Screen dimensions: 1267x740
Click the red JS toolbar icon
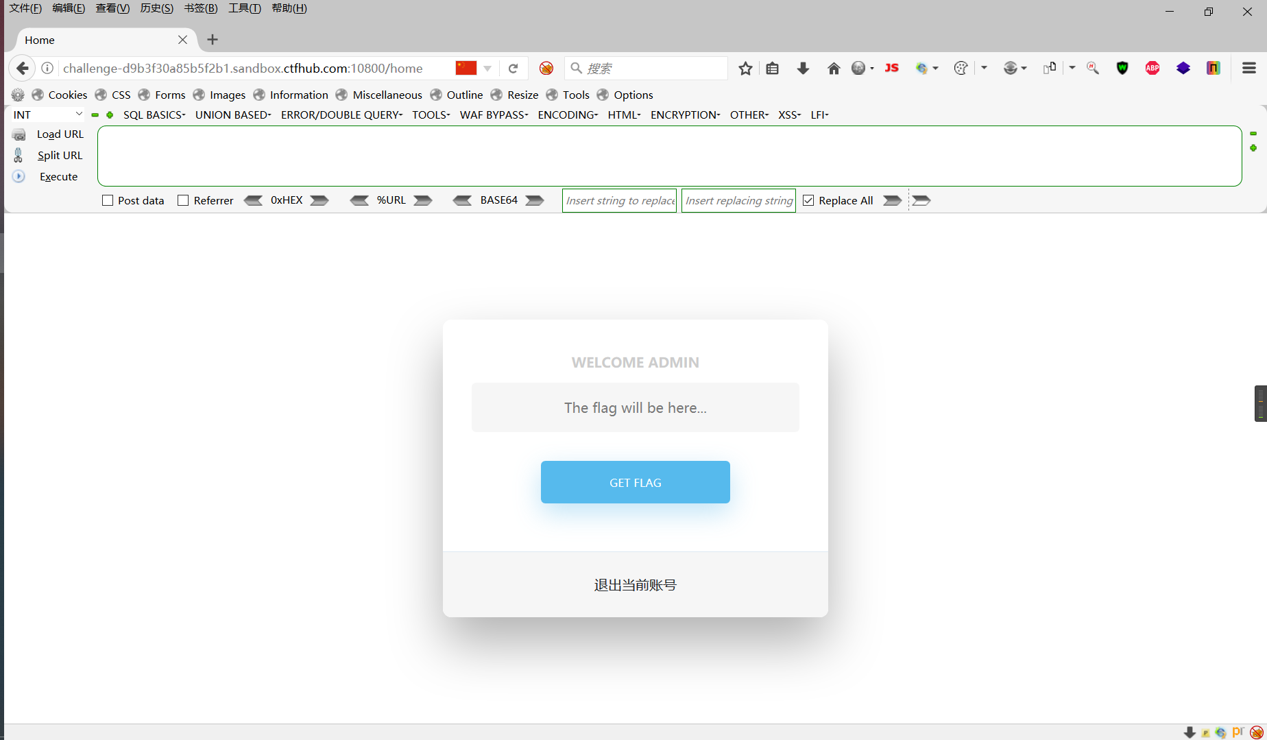click(x=891, y=68)
